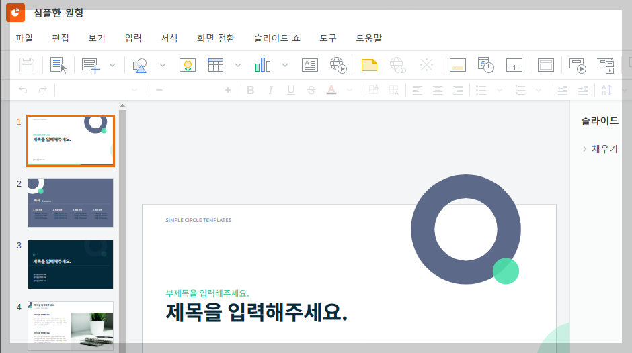Open slide layout icon with two boxes
This screenshot has height=353, width=632.
546,65
